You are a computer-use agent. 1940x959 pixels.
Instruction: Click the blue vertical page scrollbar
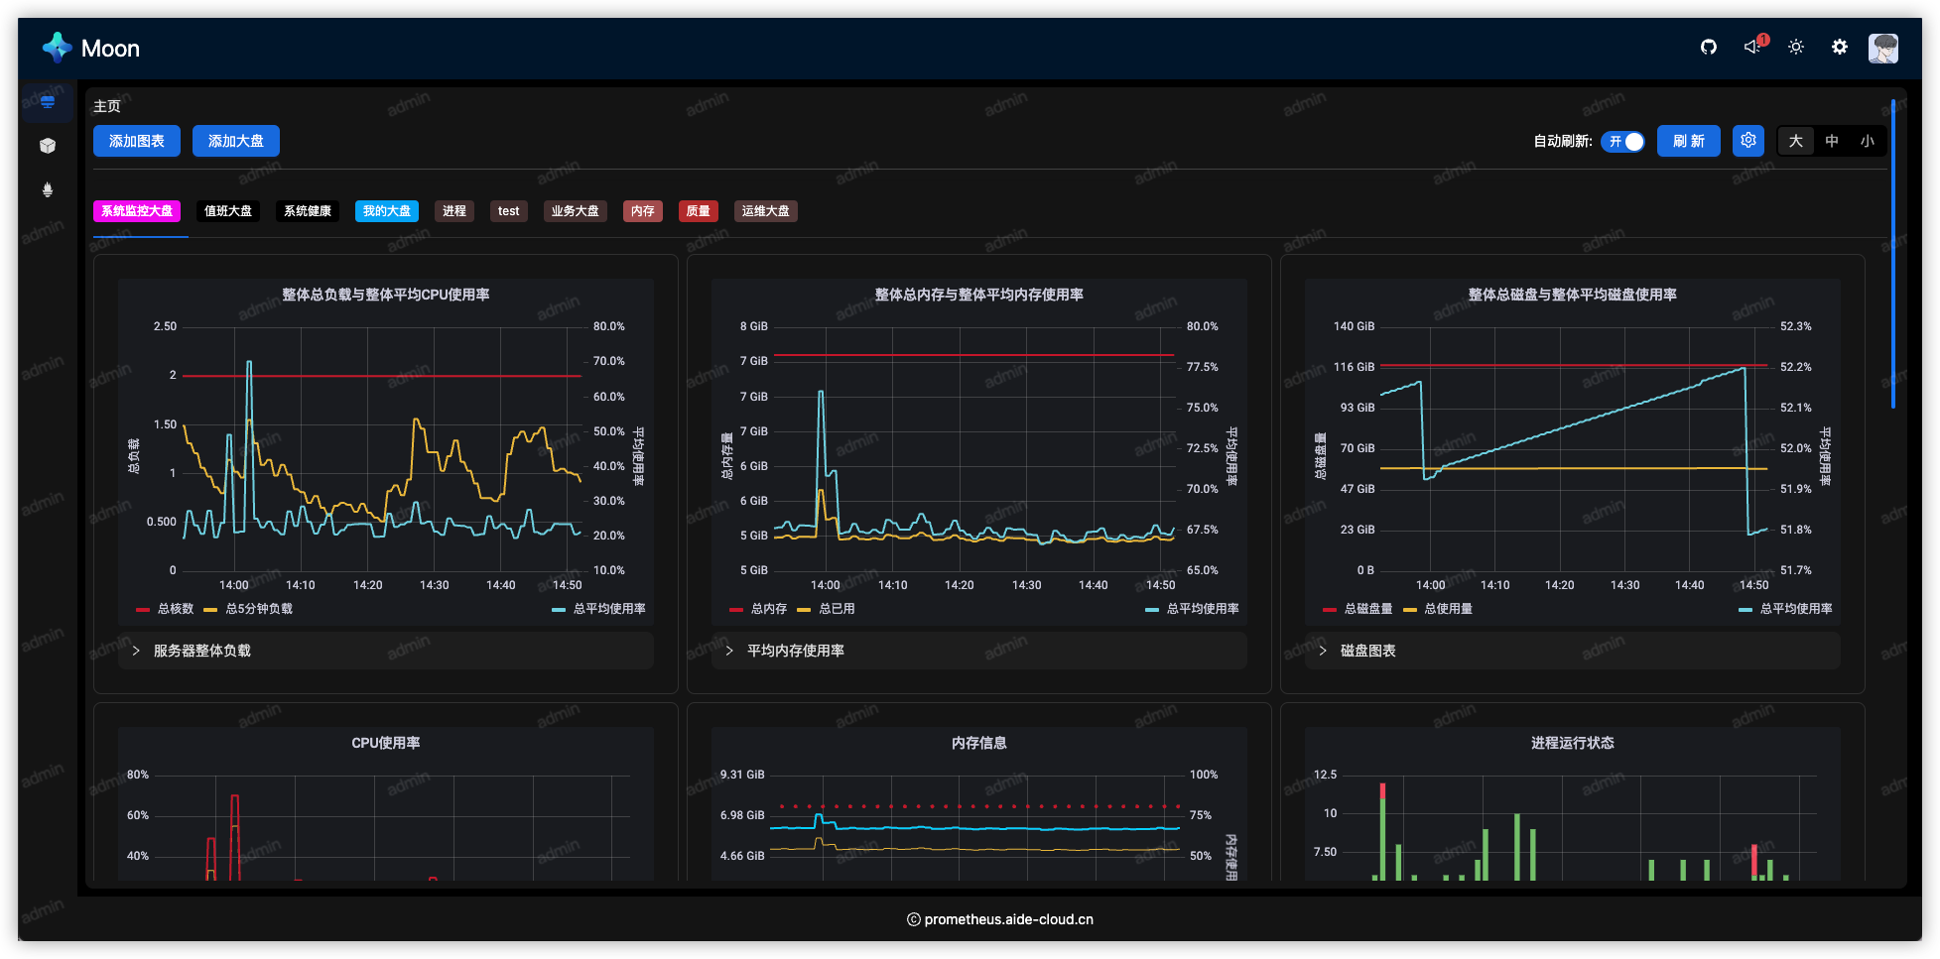point(1893,254)
